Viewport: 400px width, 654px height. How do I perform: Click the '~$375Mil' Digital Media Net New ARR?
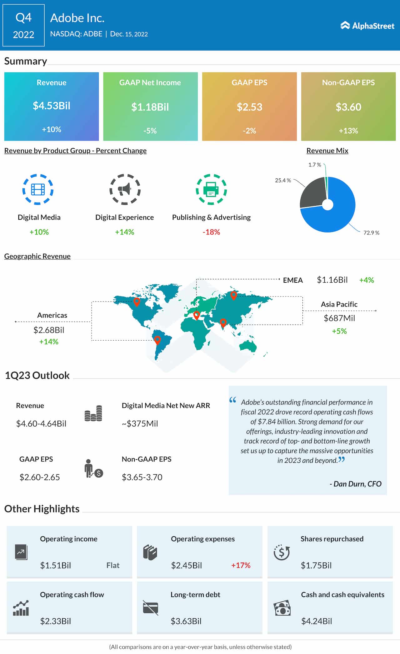(140, 424)
